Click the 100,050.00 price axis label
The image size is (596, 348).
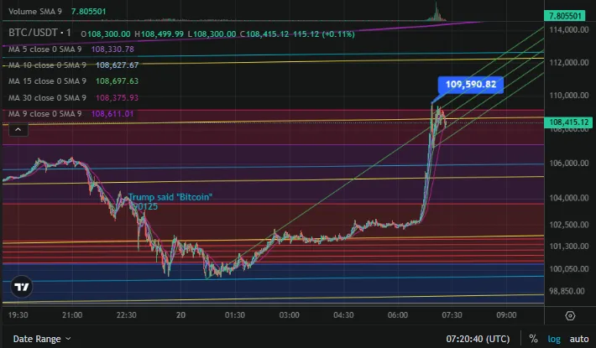point(568,268)
